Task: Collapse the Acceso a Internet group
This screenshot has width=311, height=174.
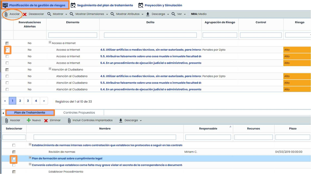Action: (x=50, y=43)
